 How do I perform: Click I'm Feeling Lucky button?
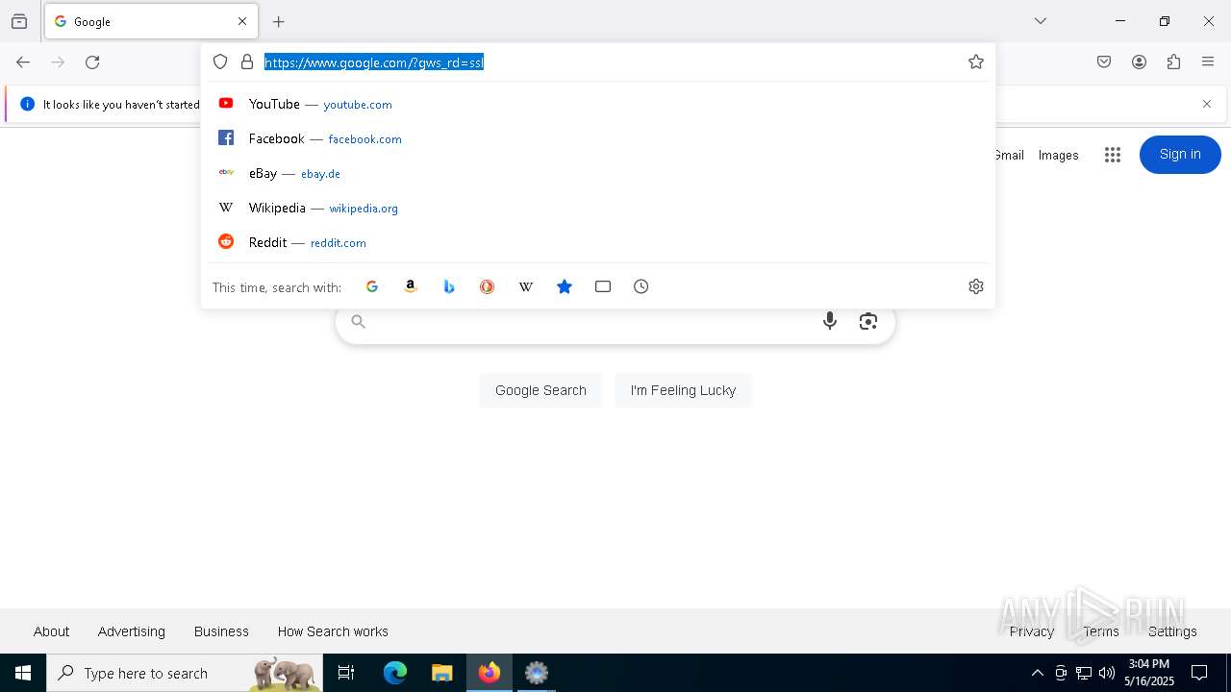(x=683, y=390)
